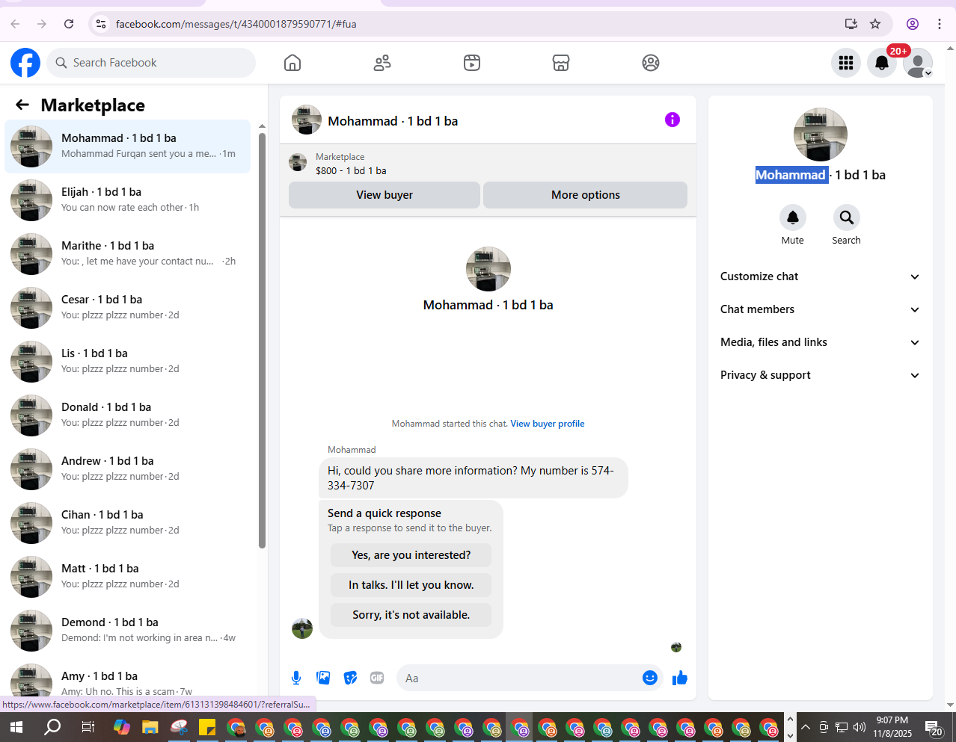Open the Andrew · 1 bd 1 ba conversation
This screenshot has height=742, width=956.
click(x=128, y=469)
